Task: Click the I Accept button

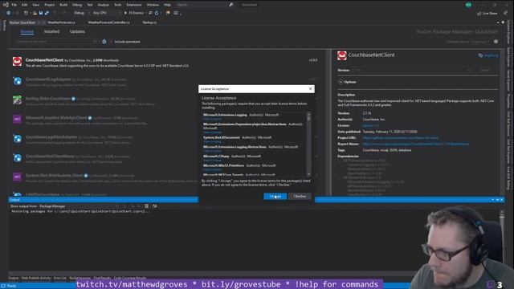Action: click(x=275, y=196)
